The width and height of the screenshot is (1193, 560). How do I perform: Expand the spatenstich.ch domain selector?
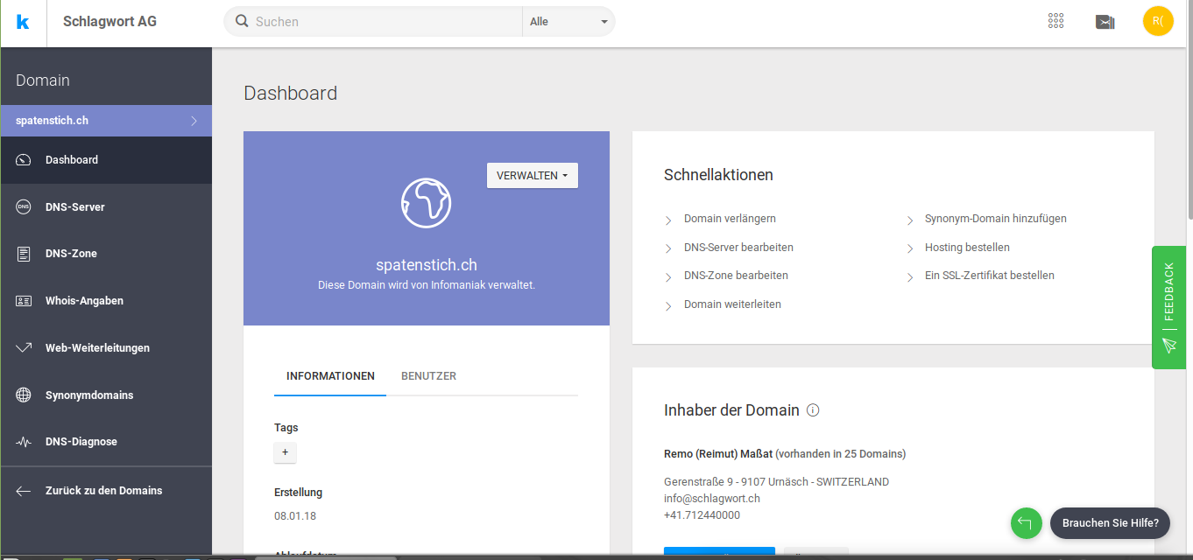[x=106, y=121]
